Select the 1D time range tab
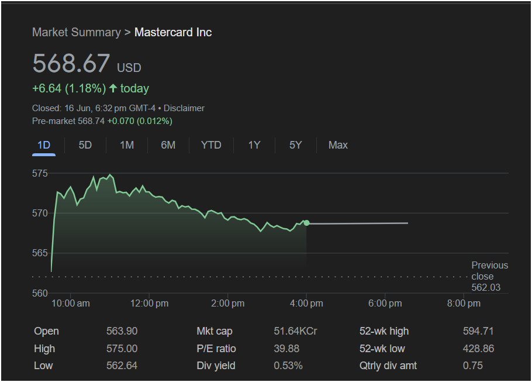Screen dimensions: 532x382 click(44, 145)
